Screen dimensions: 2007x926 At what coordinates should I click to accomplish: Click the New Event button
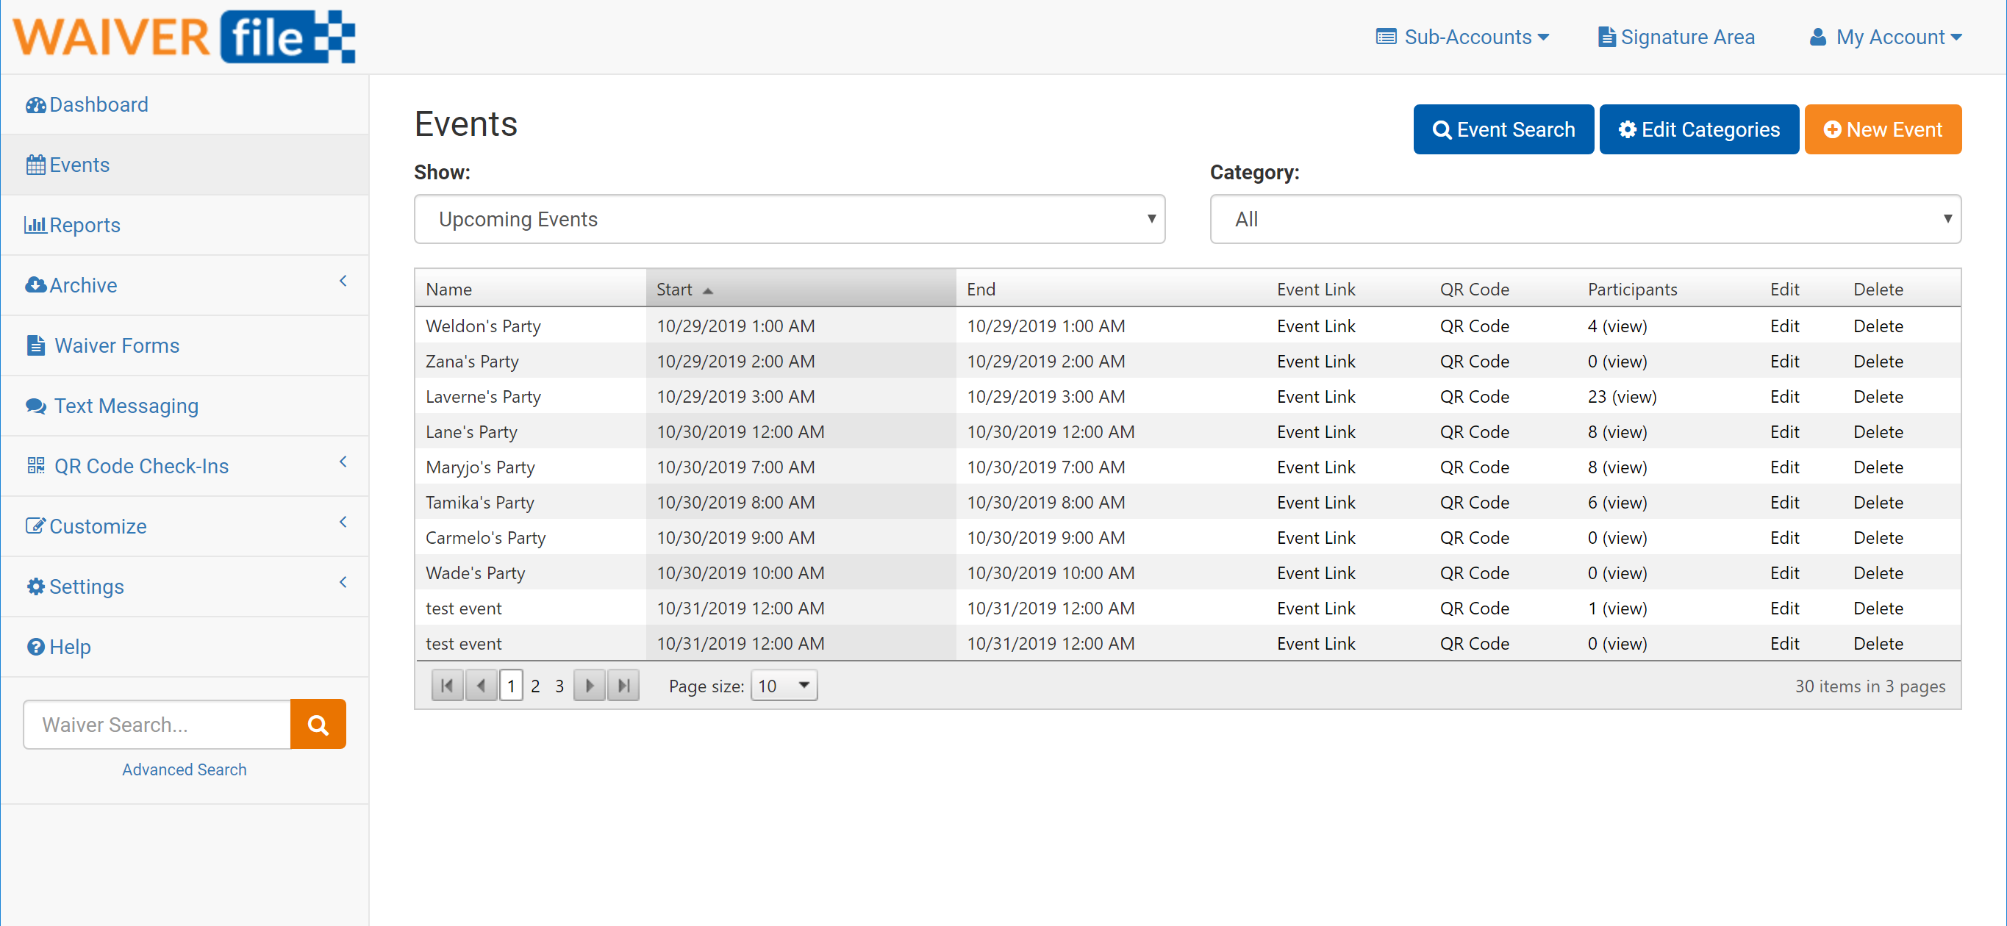point(1881,129)
